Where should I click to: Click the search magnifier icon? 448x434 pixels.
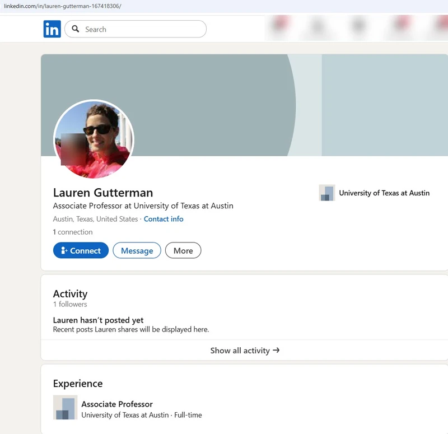click(76, 29)
